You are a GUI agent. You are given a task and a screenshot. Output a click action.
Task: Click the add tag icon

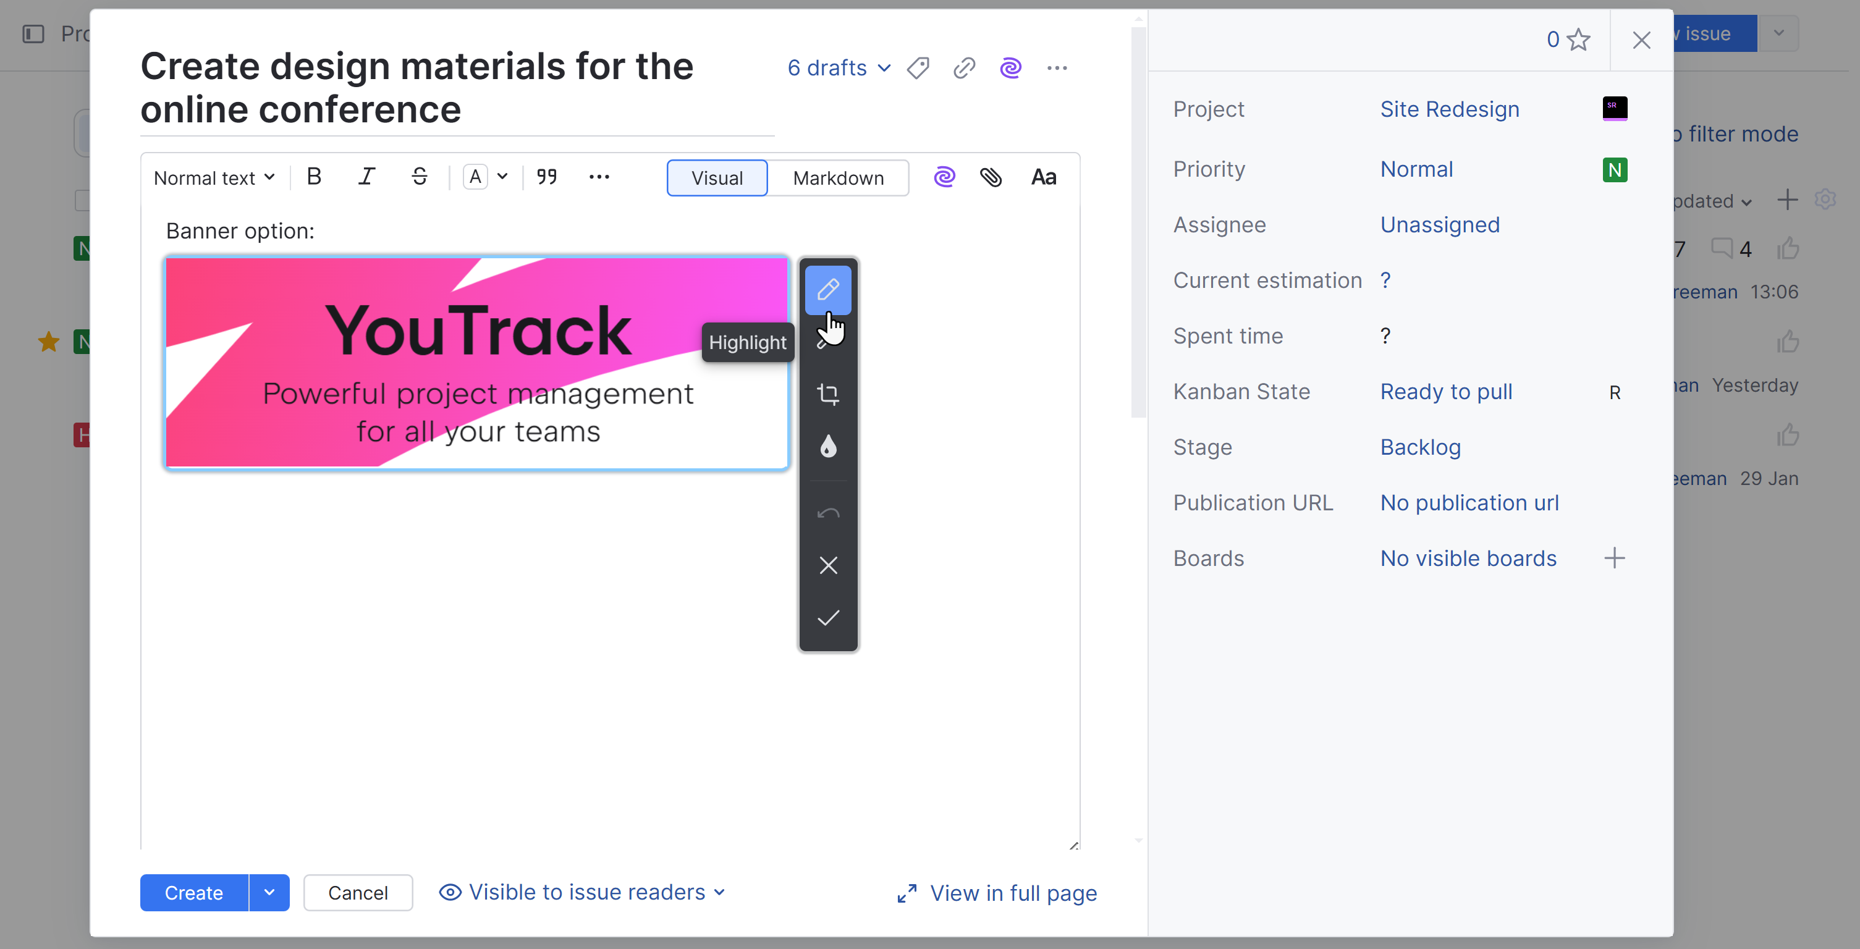918,68
